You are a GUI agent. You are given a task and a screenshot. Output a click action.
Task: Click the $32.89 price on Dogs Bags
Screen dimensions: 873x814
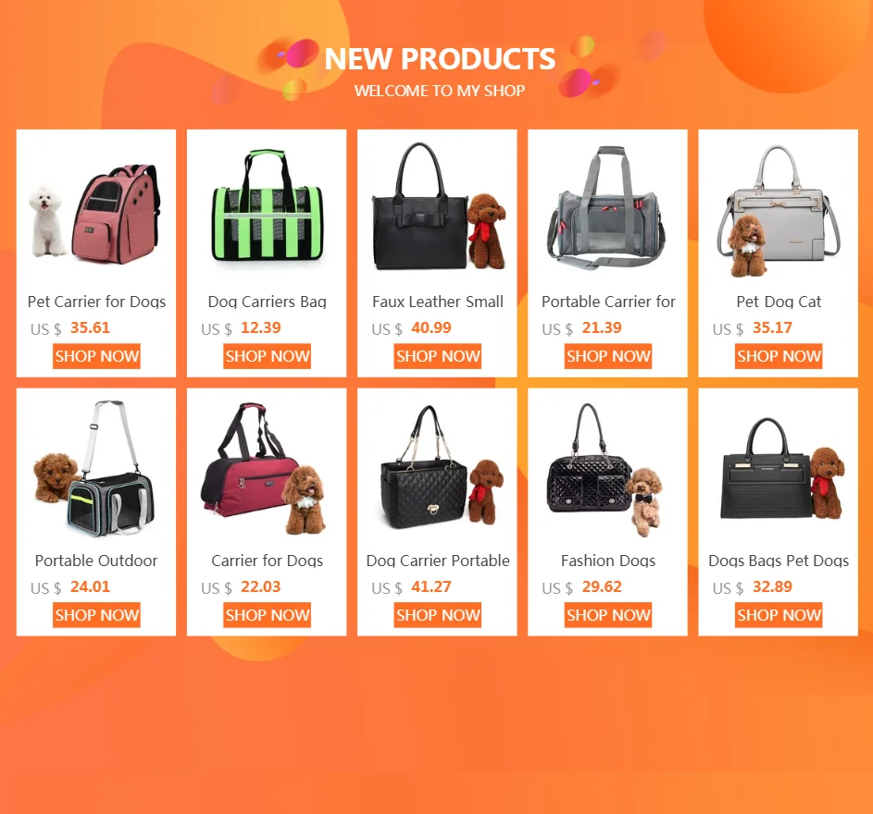[772, 587]
